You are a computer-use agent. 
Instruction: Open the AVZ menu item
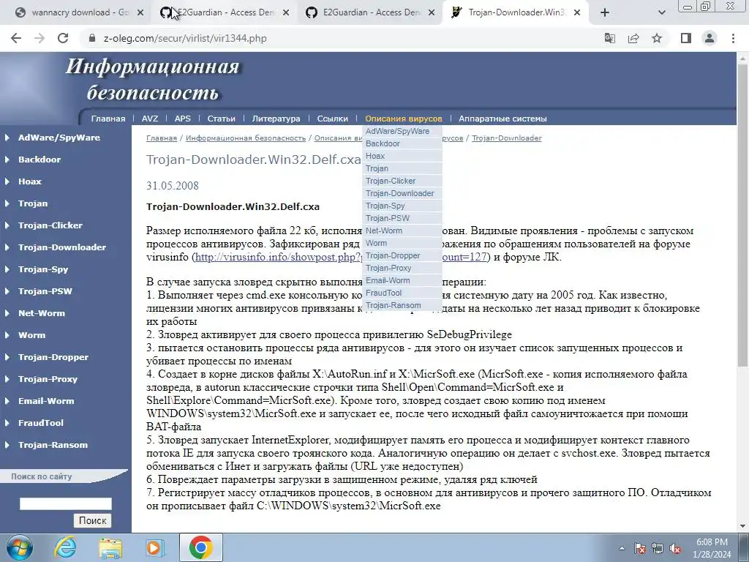pos(149,119)
